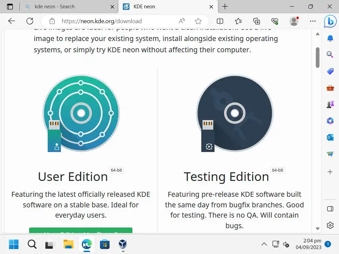Close the 'kde neon - Search' tab

(112, 7)
